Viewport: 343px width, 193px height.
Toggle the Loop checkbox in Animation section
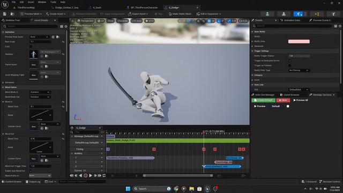[x=31, y=47]
